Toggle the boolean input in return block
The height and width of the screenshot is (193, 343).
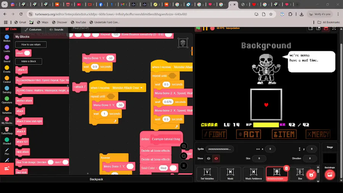point(27,53)
